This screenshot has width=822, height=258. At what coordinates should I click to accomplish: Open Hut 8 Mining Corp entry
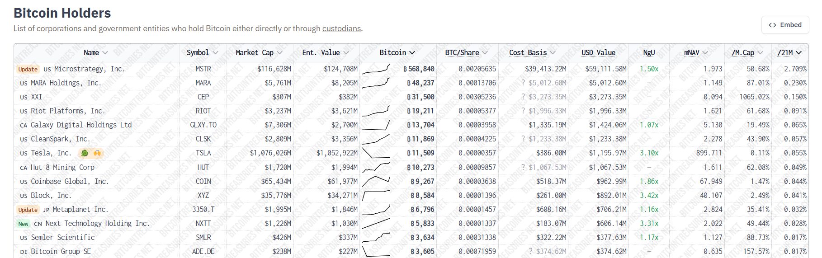(x=62, y=167)
